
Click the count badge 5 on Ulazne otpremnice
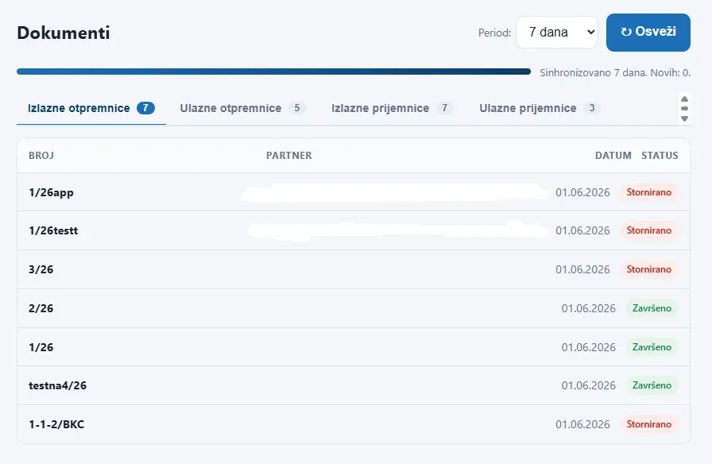coord(297,108)
